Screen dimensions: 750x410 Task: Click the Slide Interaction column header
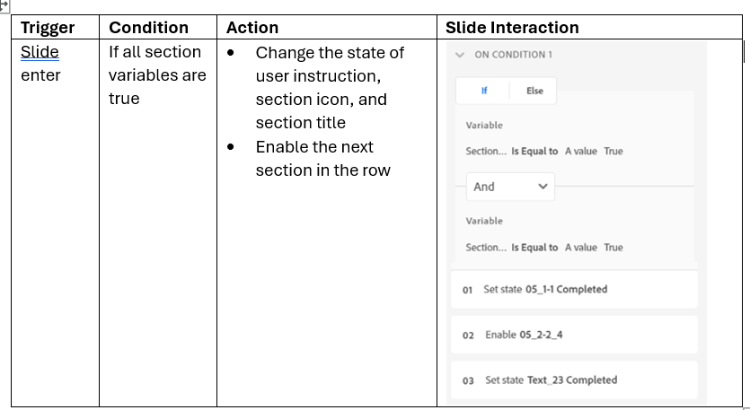512,28
